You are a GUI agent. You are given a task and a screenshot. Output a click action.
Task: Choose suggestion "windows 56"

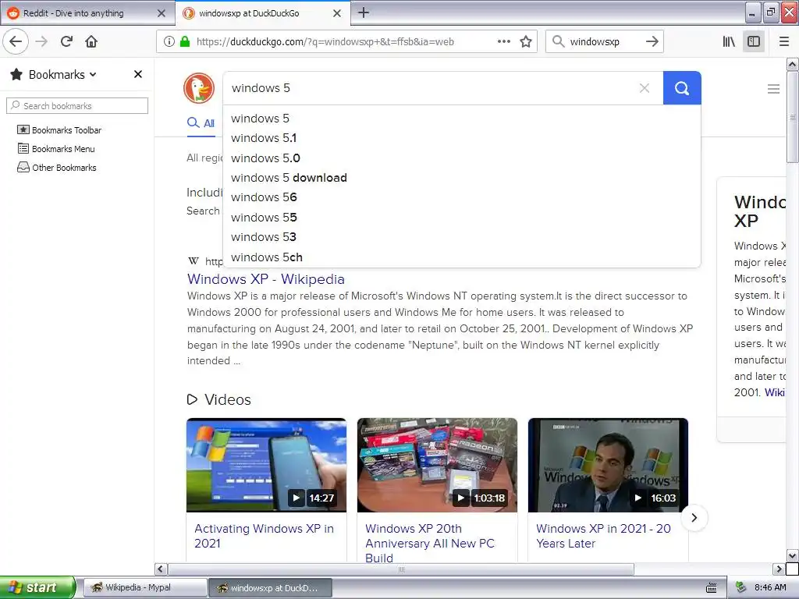[462, 197]
